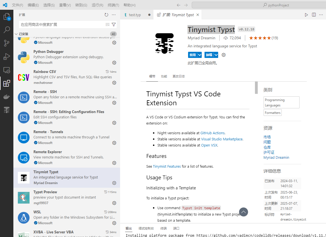
Task: Open Rainbow CSV manage gear
Action: pos(114,83)
